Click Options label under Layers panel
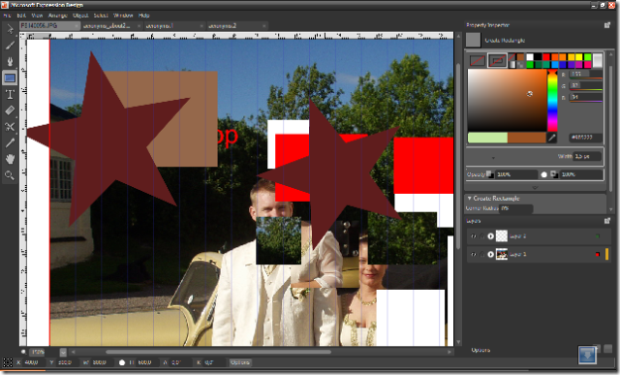Viewport: 620px width, 375px height. 480,350
